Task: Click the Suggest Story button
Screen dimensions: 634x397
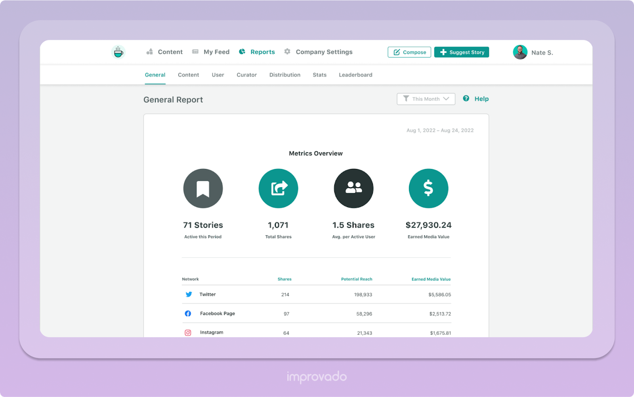Action: (x=461, y=52)
